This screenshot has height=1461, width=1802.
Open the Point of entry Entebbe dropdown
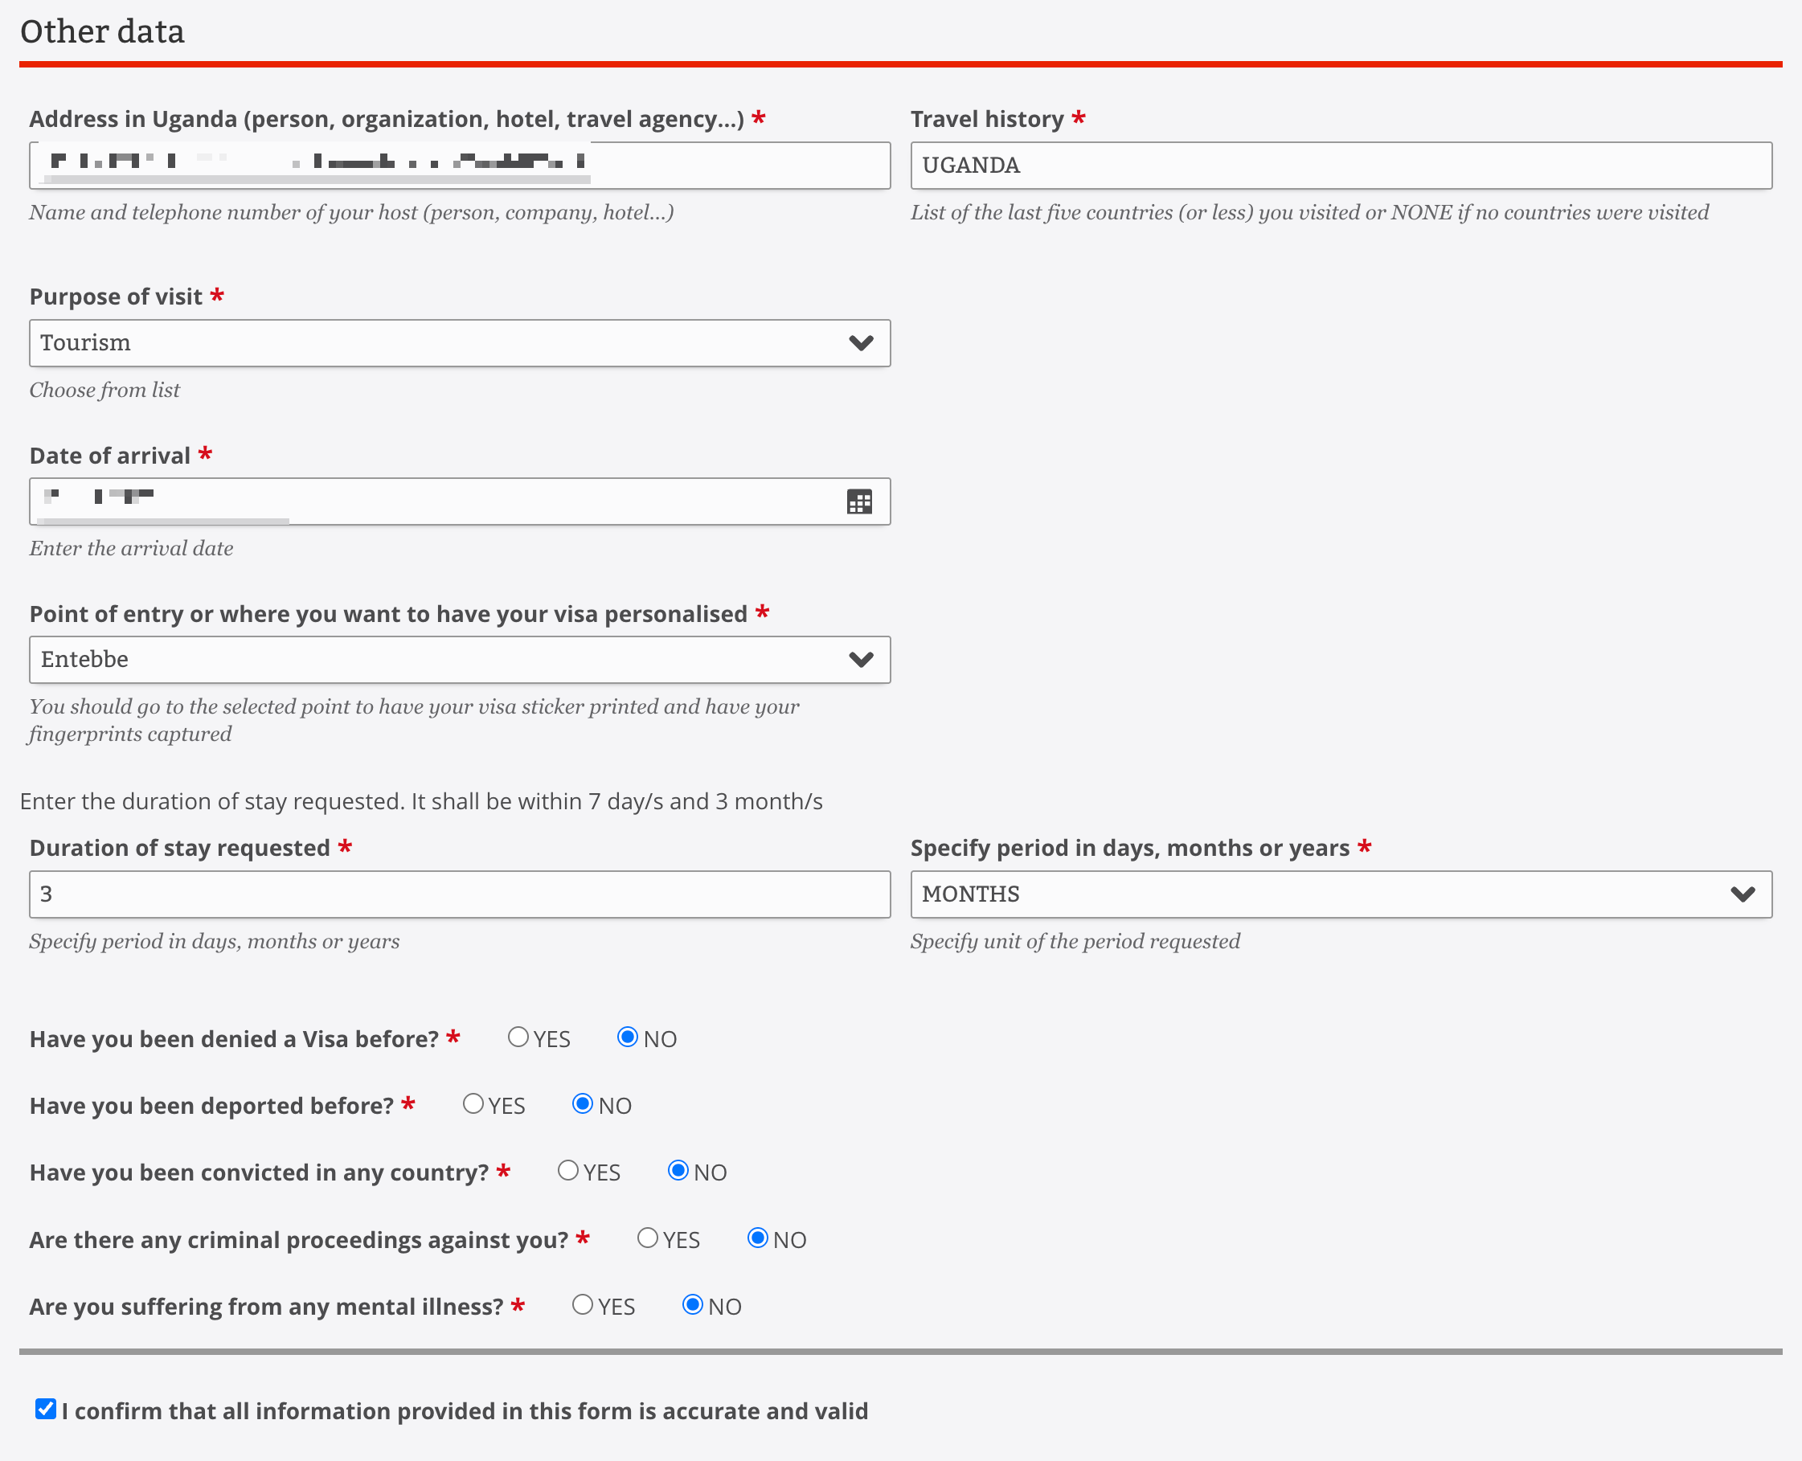[x=459, y=659]
